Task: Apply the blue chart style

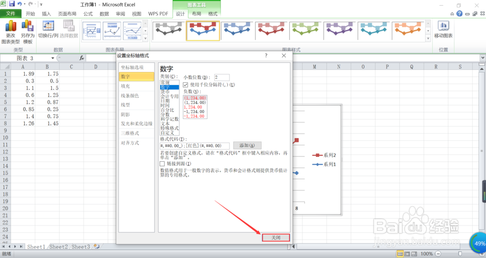Action: [237, 31]
